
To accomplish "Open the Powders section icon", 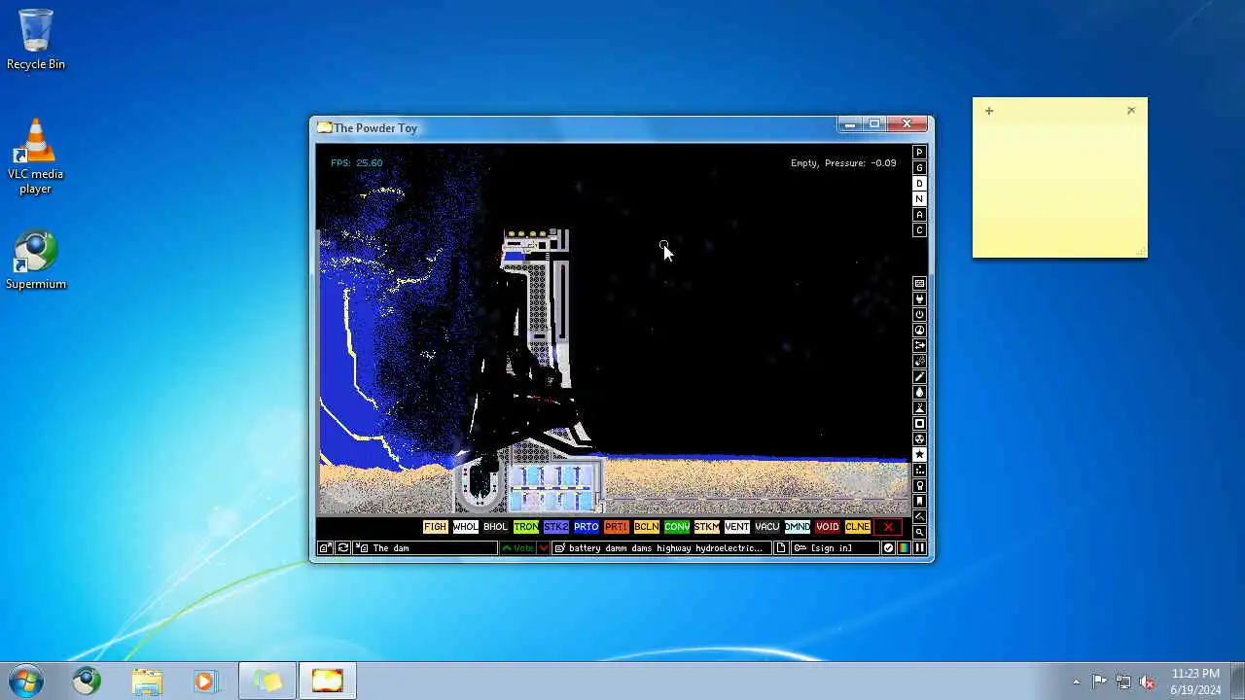I will [x=919, y=408].
